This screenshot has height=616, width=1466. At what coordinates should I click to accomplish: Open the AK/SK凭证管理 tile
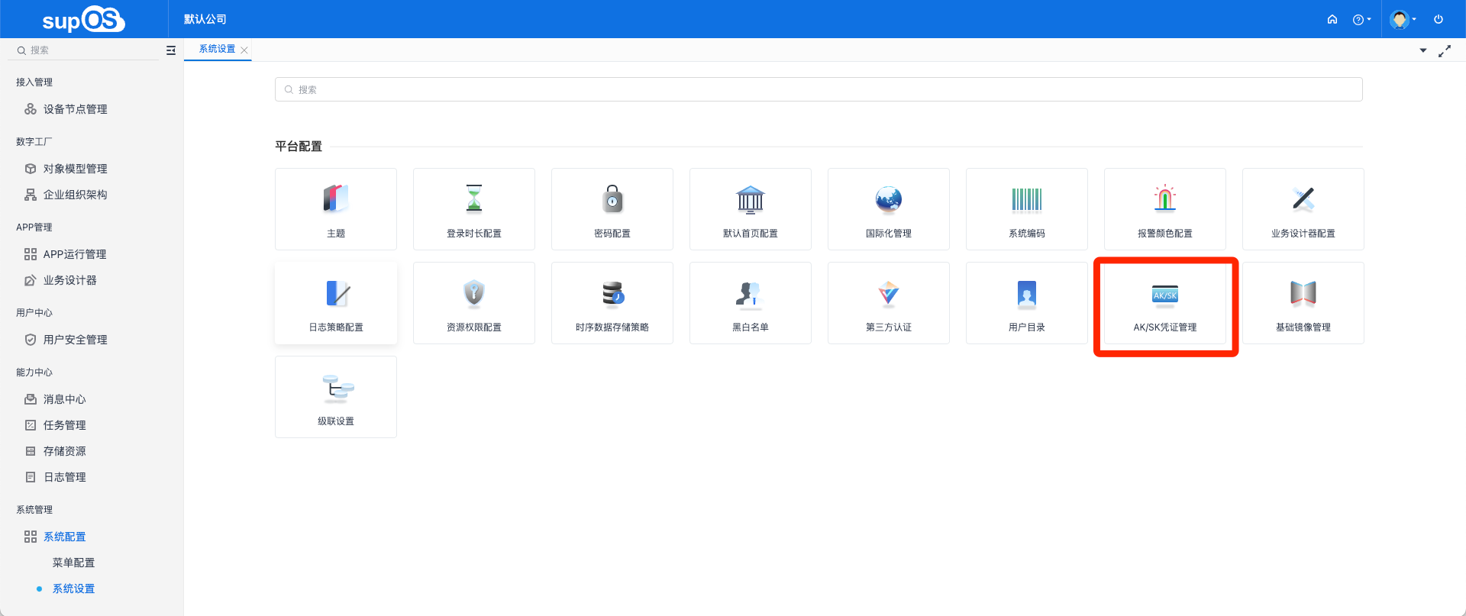1164,304
